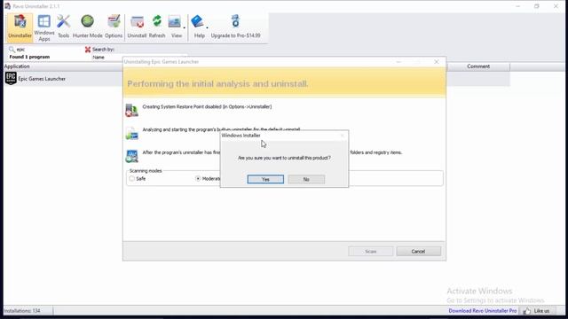Select the Moderate scanning mode

coord(209,179)
